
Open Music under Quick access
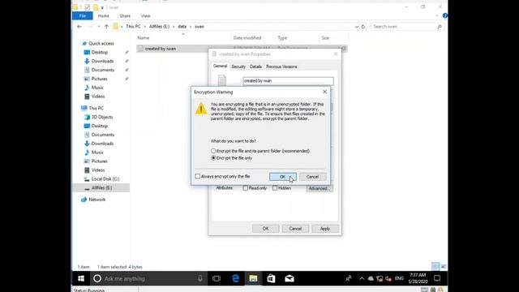(x=97, y=88)
